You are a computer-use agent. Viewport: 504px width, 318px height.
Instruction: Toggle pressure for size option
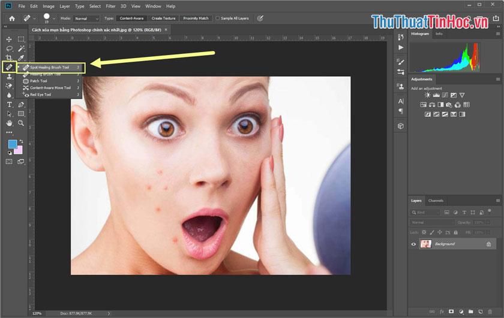tap(260, 19)
